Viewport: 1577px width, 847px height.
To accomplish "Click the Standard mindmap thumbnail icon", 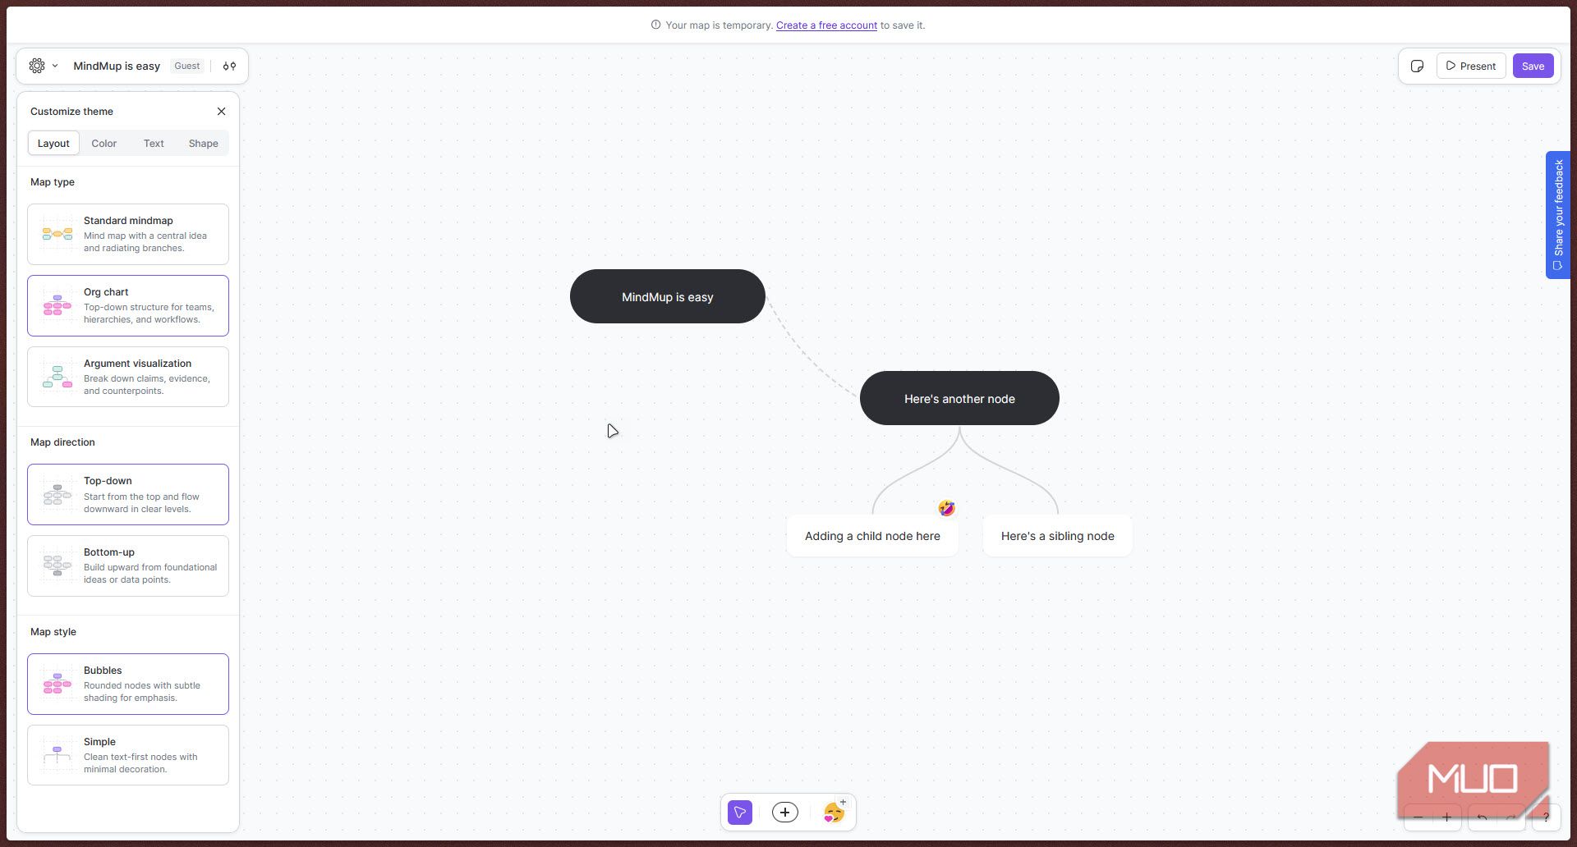I will tap(57, 234).
